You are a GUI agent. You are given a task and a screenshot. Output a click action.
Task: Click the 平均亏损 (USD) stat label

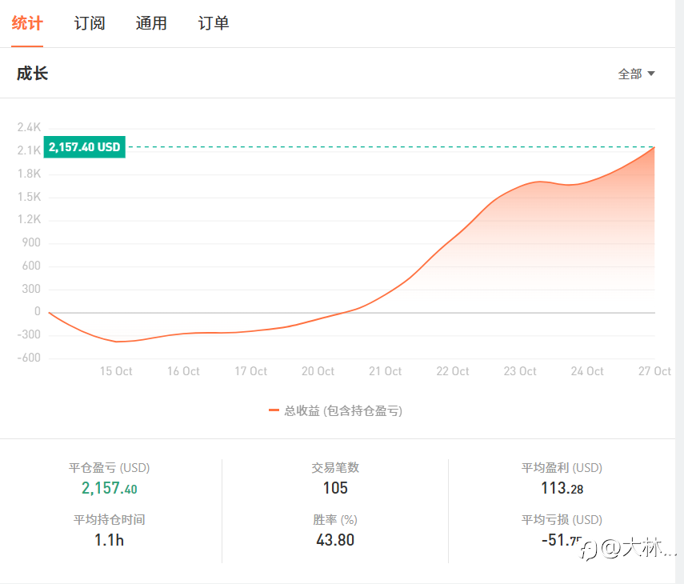click(x=562, y=520)
